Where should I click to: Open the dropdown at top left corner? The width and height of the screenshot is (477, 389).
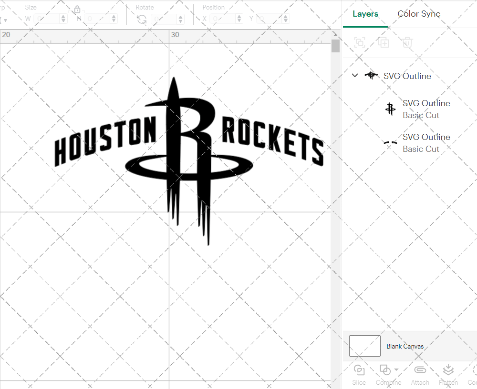(5, 19)
